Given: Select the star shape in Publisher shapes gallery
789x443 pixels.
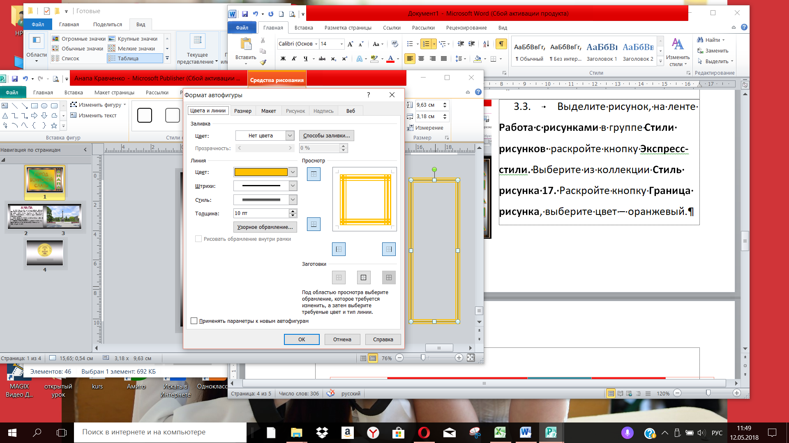Looking at the screenshot, I should [x=54, y=126].
